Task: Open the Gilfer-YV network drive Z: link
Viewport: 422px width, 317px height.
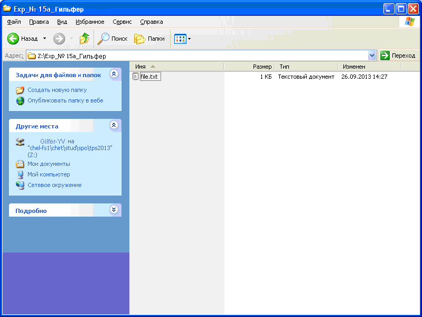Action: [x=70, y=148]
